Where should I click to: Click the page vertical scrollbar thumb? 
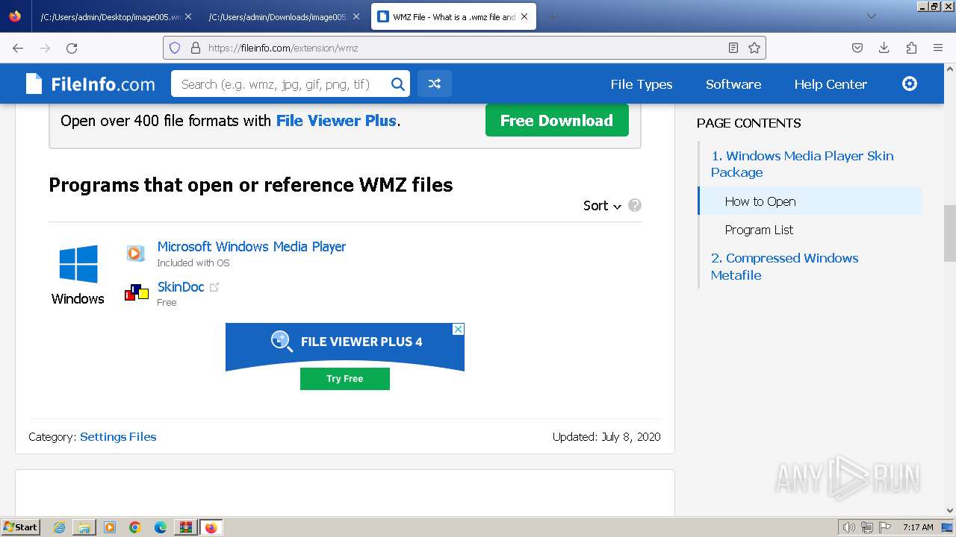click(x=949, y=233)
